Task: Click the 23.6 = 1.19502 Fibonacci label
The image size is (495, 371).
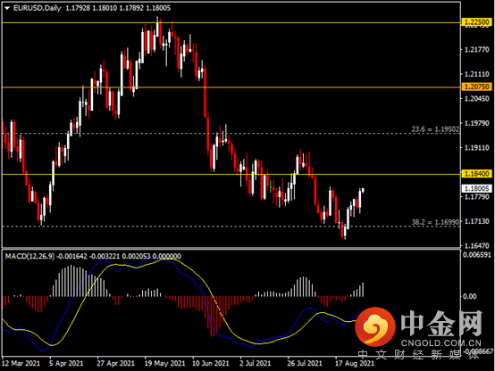Action: coord(435,129)
